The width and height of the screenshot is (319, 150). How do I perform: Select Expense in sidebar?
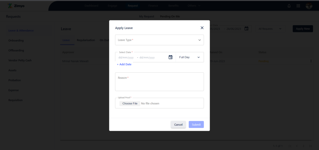tap(13, 90)
